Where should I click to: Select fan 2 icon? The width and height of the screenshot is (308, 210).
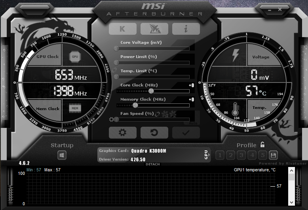pos(173,114)
